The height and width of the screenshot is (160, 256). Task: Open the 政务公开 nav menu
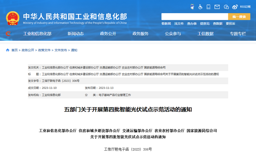[x=108, y=34]
